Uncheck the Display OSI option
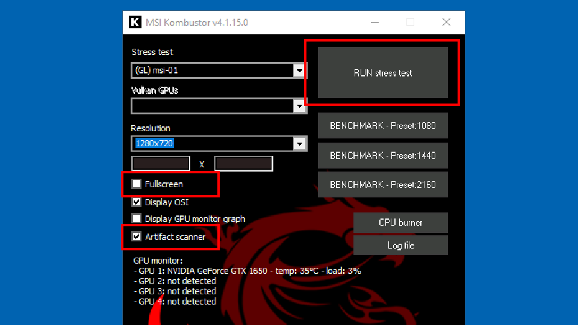The height and width of the screenshot is (325, 578). [137, 202]
